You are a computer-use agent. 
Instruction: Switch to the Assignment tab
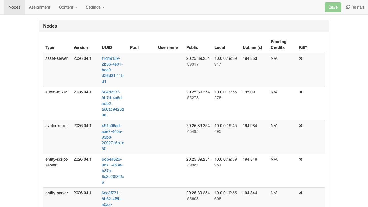pyautogui.click(x=40, y=7)
